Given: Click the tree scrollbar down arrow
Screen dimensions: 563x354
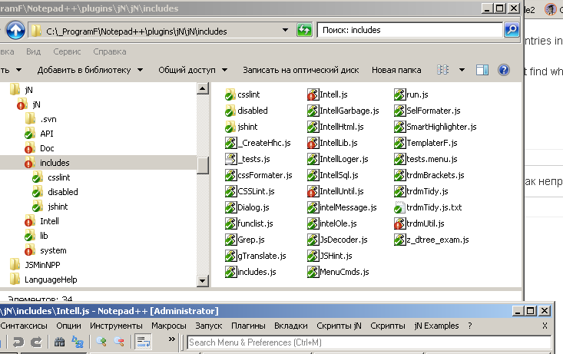Looking at the screenshot, I should (203, 281).
